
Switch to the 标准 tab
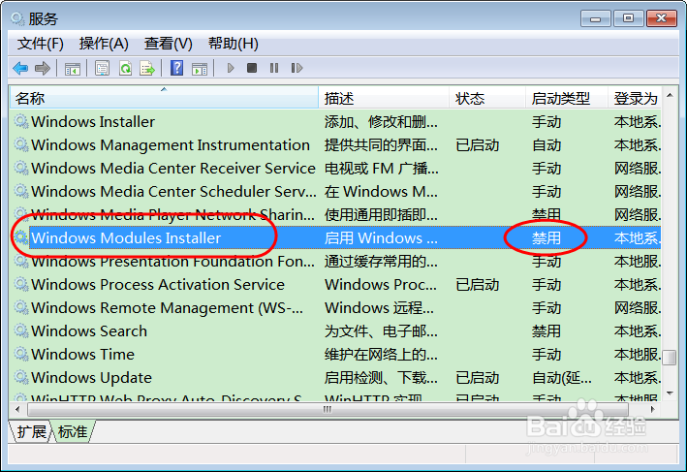tap(73, 432)
